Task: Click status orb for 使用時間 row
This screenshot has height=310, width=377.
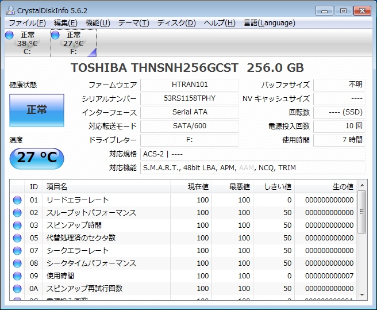Action: (x=17, y=276)
